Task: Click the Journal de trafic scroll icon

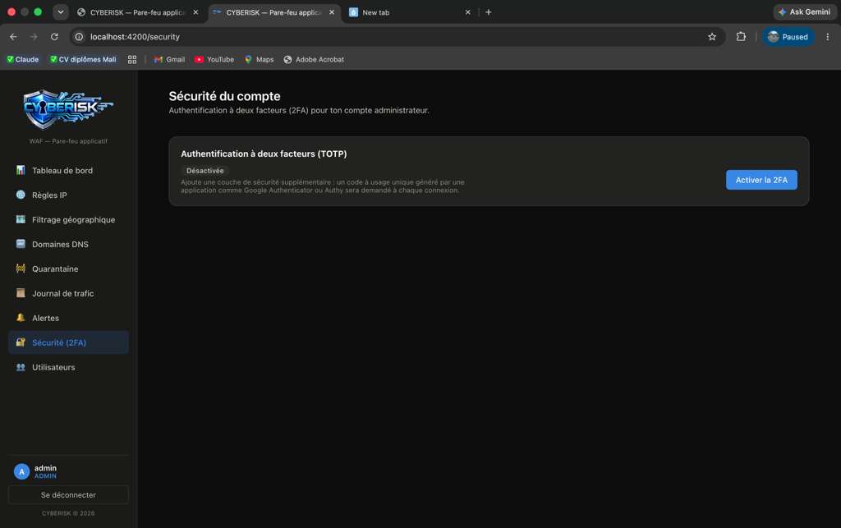Action: point(21,293)
